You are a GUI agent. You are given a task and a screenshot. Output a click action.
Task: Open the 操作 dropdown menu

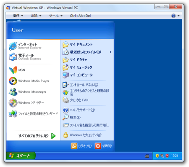[x=18, y=16]
